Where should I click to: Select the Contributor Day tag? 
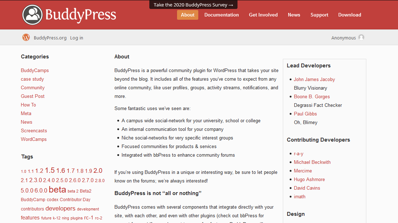coord(75,199)
